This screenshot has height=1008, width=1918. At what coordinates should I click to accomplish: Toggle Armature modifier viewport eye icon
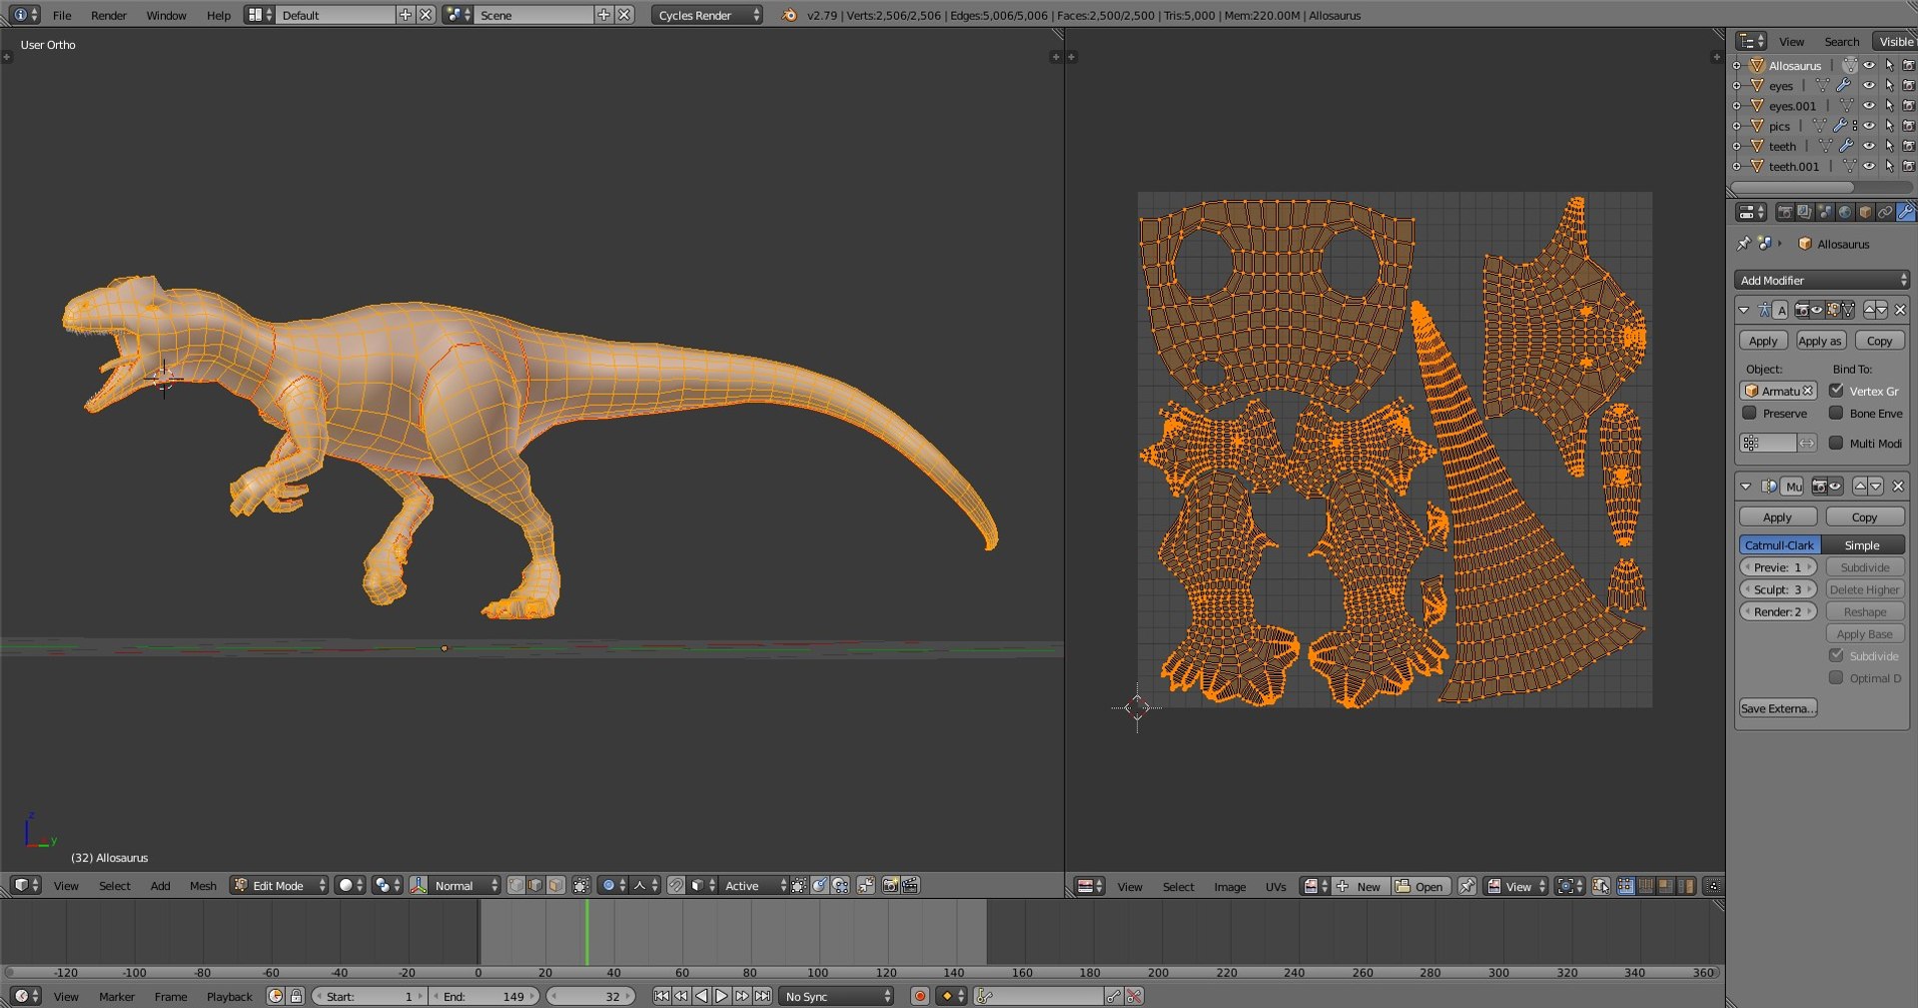tap(1817, 310)
